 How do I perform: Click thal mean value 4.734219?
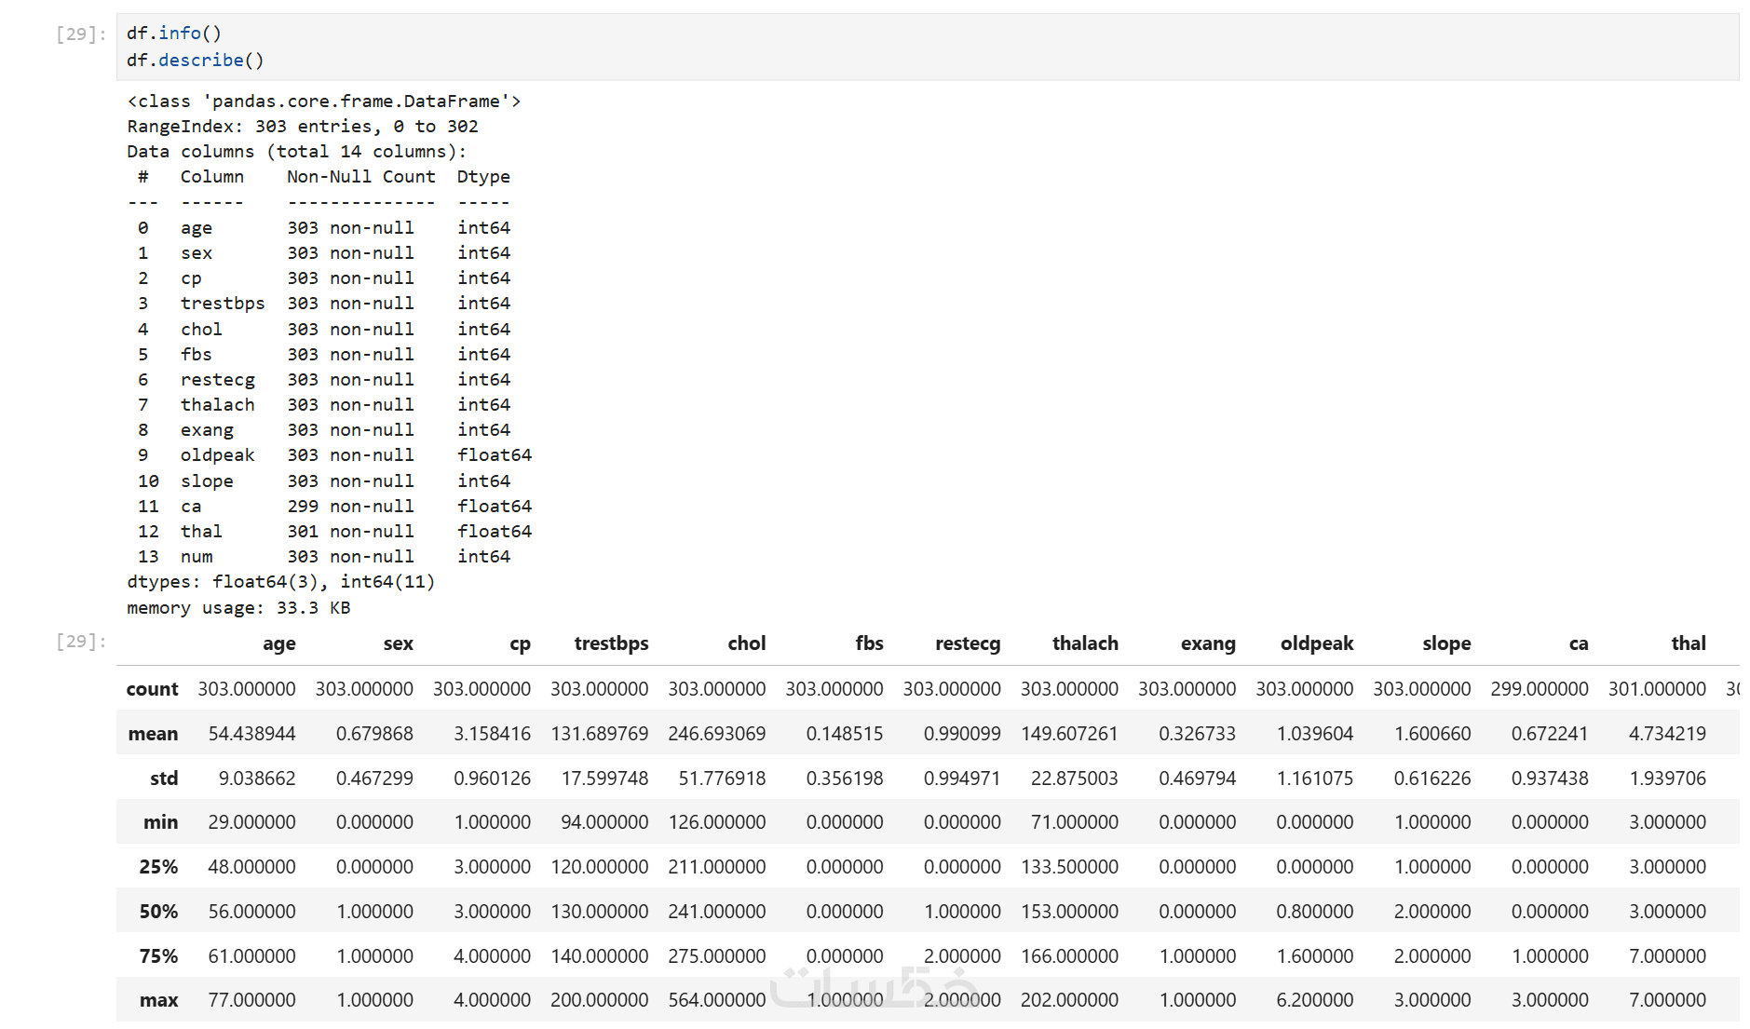(1667, 734)
